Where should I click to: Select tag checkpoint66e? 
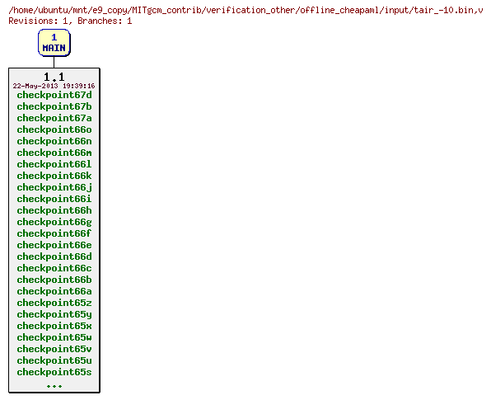54,245
